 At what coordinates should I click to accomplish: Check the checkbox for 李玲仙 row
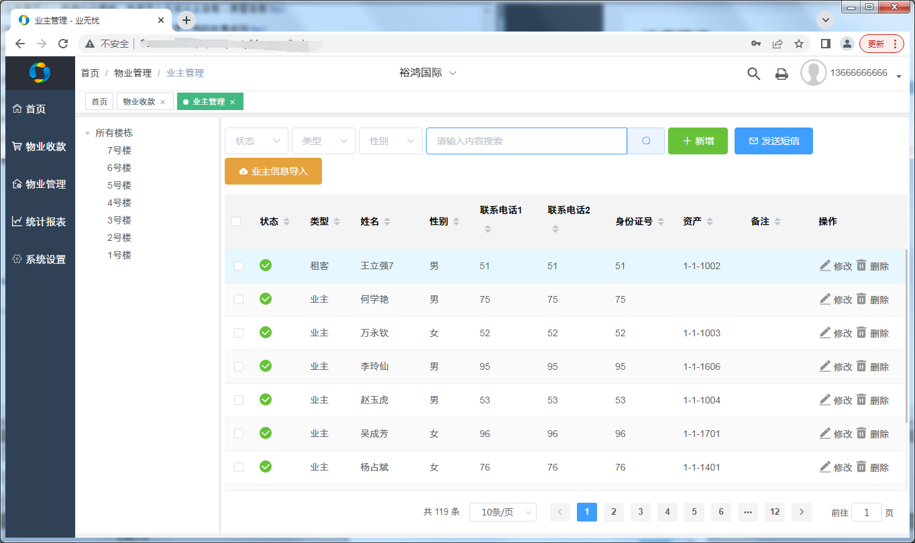(239, 366)
